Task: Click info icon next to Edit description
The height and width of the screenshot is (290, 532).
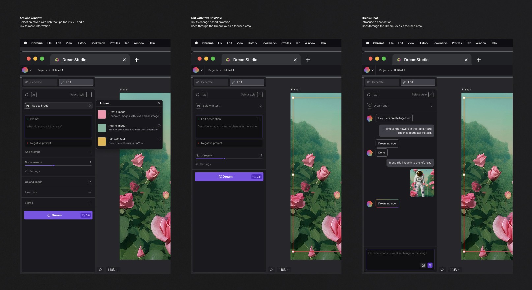Action: [x=259, y=119]
